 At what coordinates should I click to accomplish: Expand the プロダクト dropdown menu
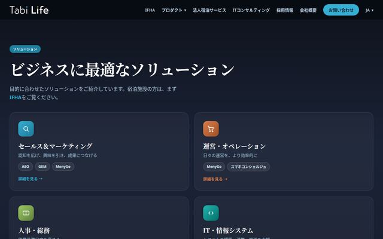pos(174,10)
